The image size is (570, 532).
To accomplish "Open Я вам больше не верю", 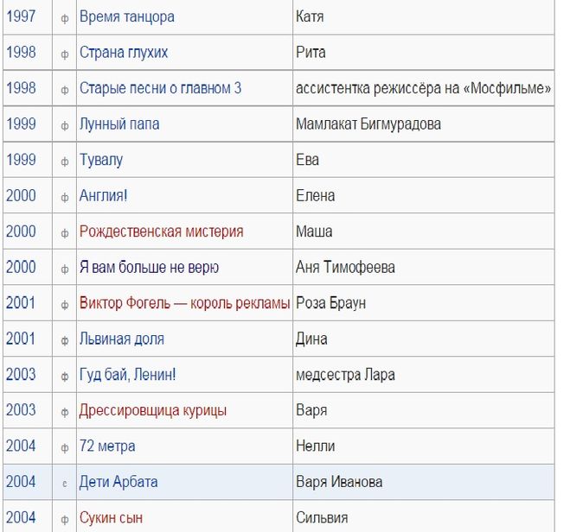I will [x=149, y=268].
